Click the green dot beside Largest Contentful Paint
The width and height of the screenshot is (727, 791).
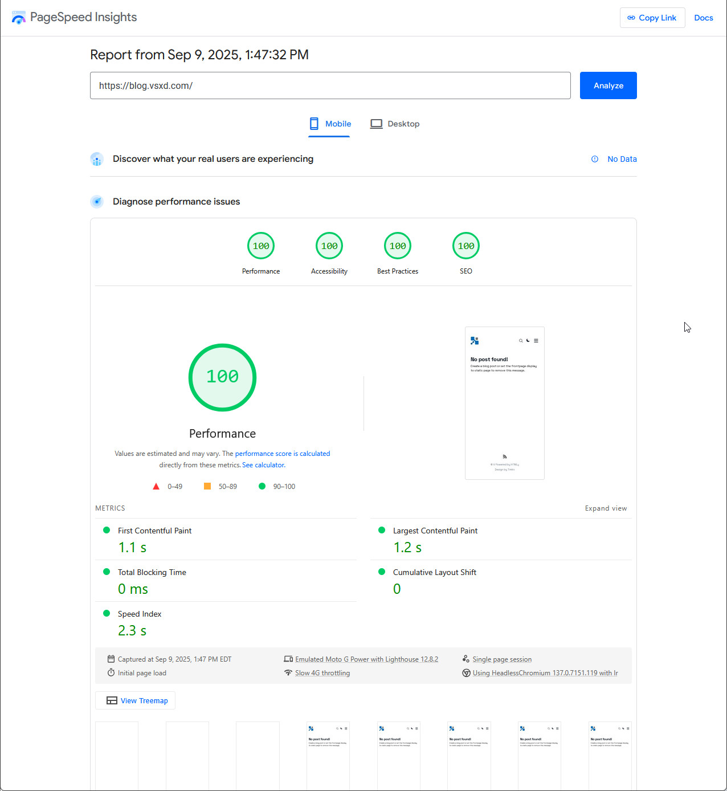pyautogui.click(x=382, y=530)
